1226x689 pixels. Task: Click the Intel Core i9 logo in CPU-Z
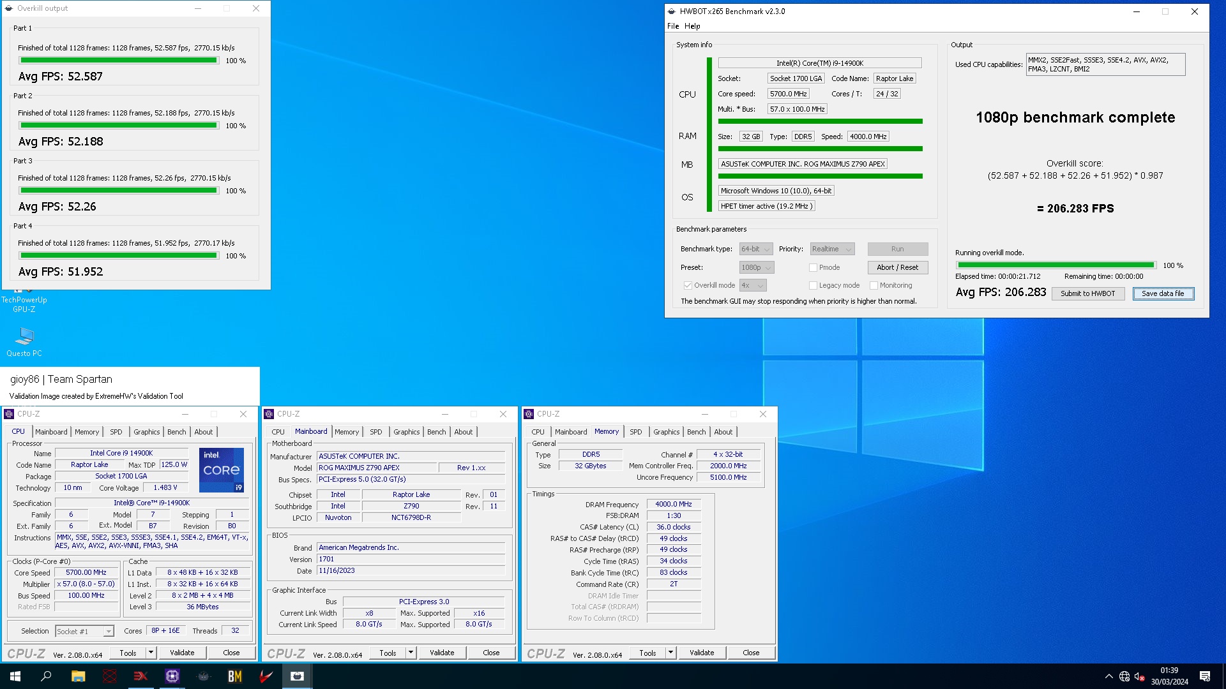point(222,470)
